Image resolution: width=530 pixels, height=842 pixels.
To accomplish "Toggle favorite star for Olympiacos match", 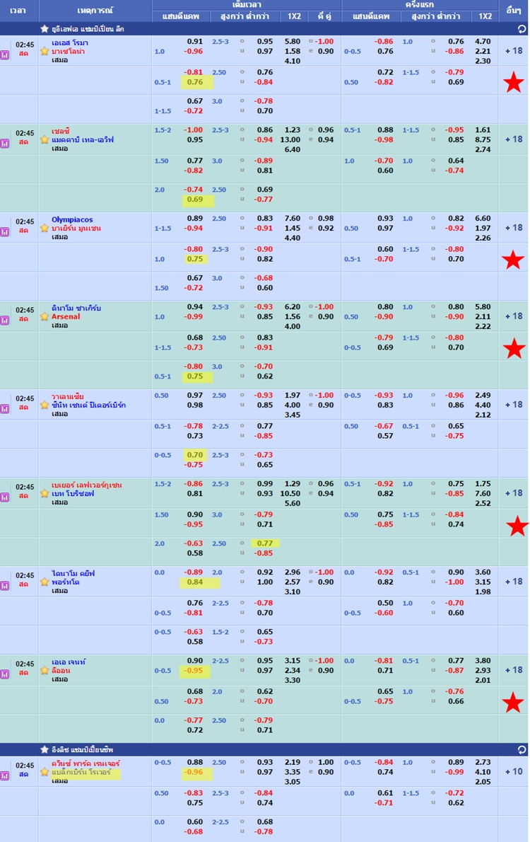I will coord(45,229).
